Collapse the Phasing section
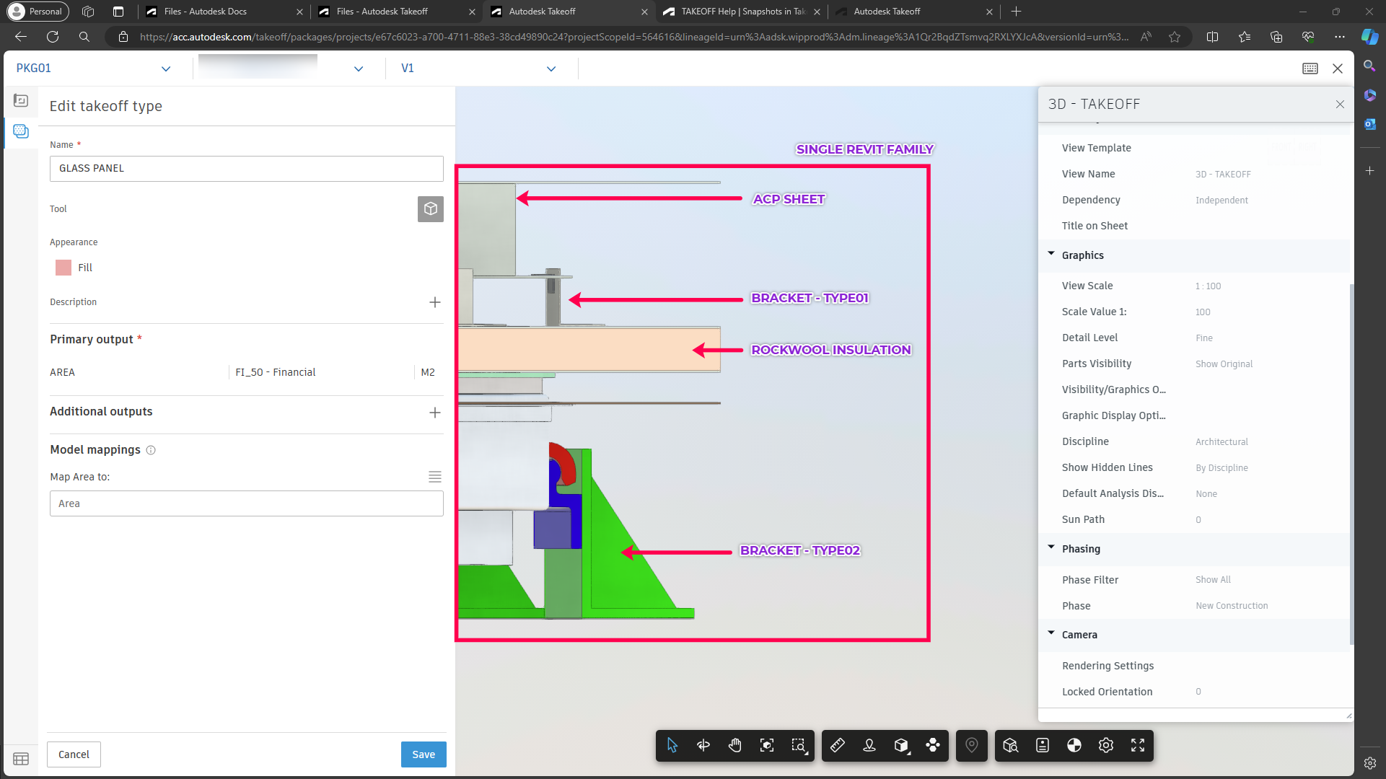Viewport: 1386px width, 779px height. pos(1051,548)
